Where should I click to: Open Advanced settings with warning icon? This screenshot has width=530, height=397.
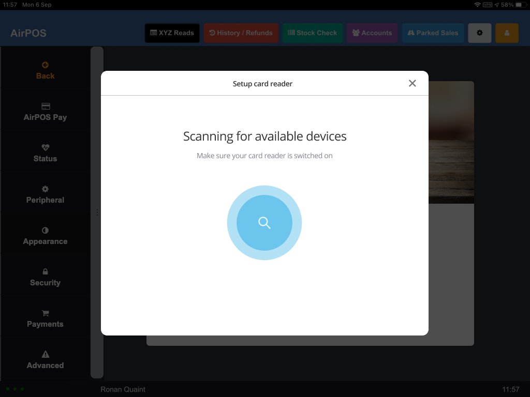tap(45, 360)
